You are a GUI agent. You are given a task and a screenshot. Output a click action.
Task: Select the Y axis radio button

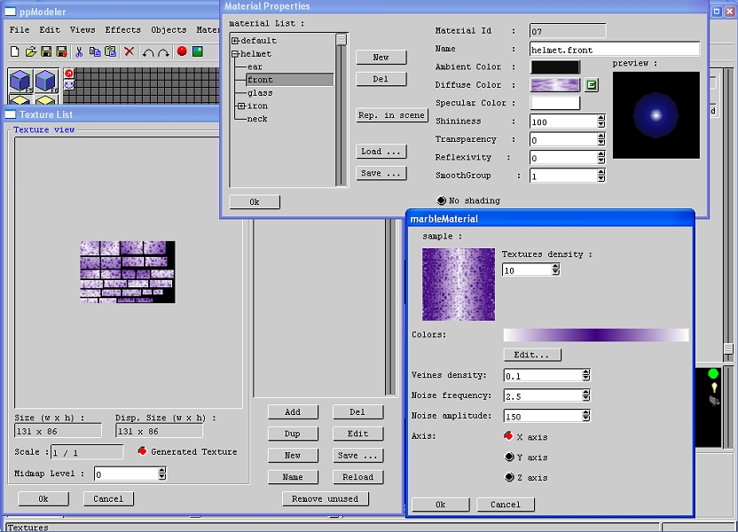[509, 457]
